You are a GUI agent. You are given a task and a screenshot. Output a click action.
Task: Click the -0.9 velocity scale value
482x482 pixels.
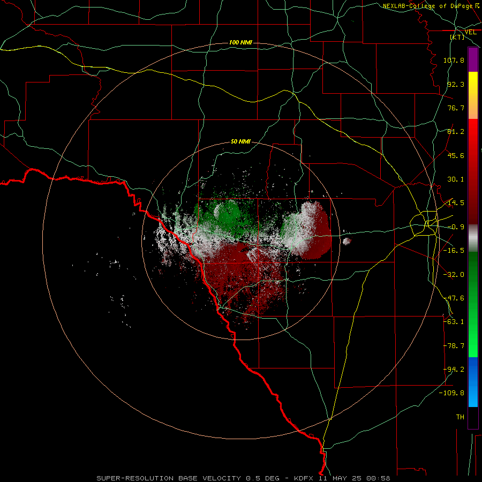tap(456, 227)
